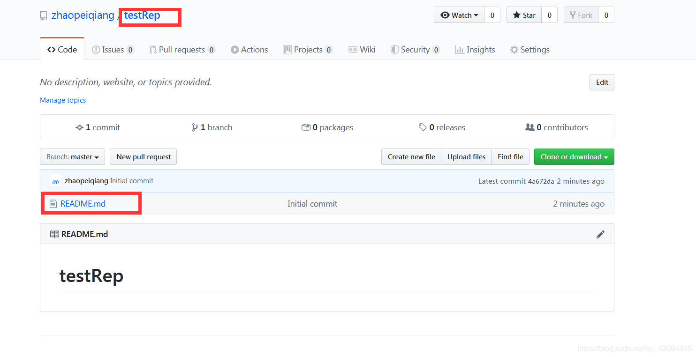696x357 pixels.
Task: Click the testRep heading in README preview
Action: 91,276
